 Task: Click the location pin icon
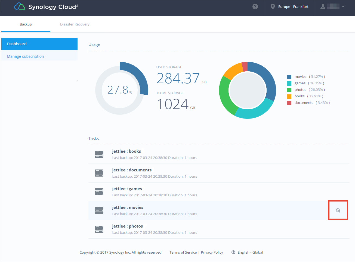[273, 7]
